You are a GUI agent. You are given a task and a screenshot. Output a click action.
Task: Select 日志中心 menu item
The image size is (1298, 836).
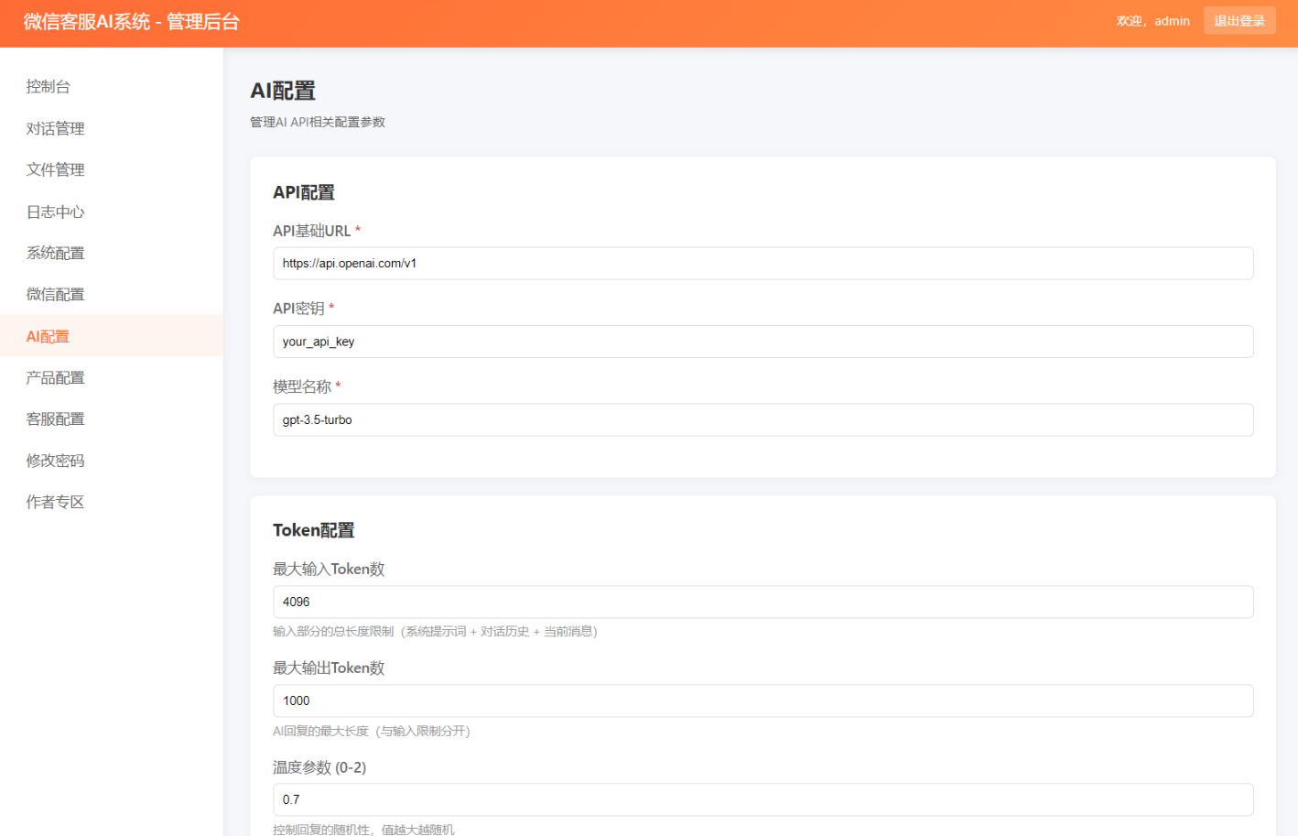pyautogui.click(x=55, y=212)
